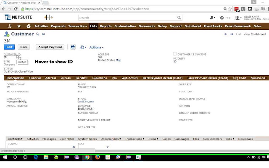Screen dimensions: 269x168
Task: Open the global Search field magnifier icon
Action: (179, 18)
